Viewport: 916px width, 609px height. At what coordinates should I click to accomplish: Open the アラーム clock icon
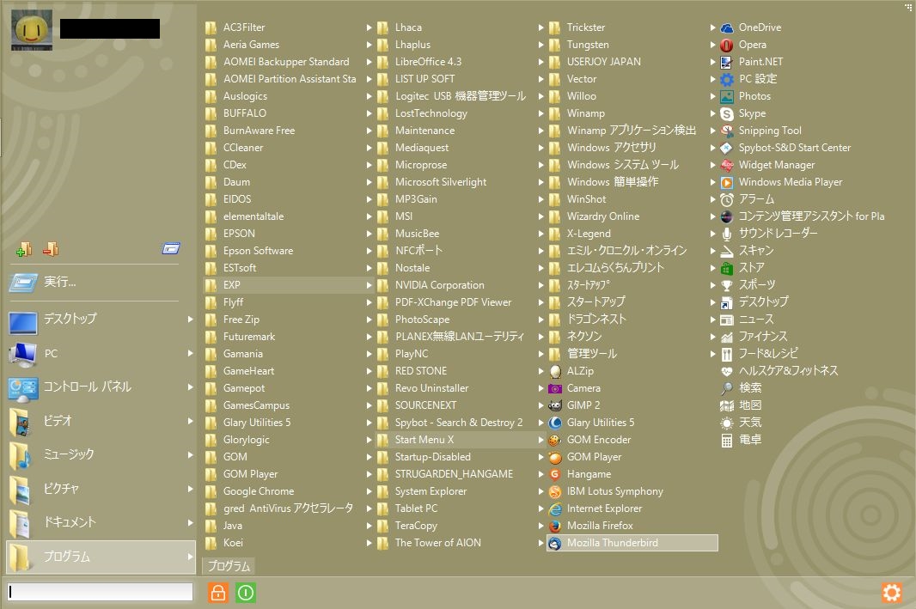point(727,199)
